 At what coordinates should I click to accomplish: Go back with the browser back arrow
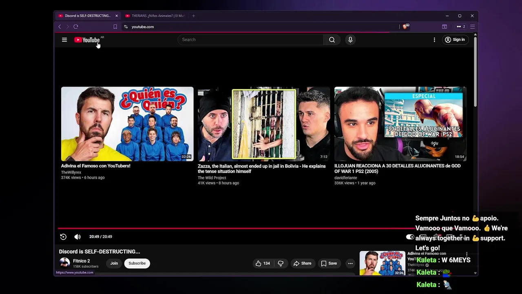point(60,27)
